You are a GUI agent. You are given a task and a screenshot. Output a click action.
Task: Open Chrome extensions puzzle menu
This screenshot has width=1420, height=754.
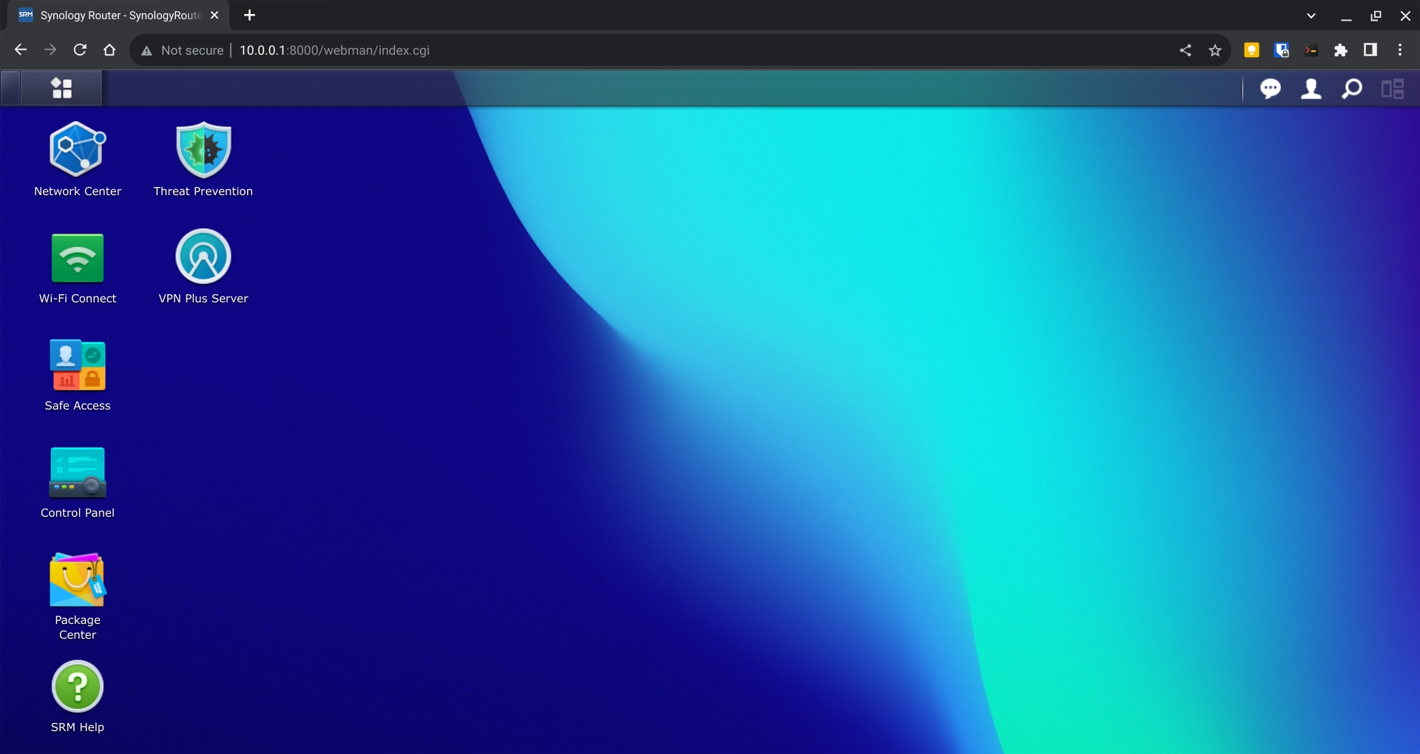1341,50
